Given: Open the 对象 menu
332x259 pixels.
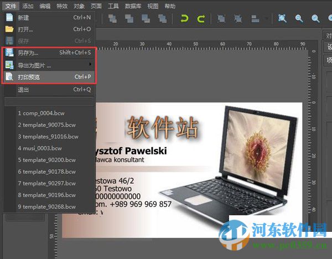Looking at the screenshot, I should tap(79, 6).
